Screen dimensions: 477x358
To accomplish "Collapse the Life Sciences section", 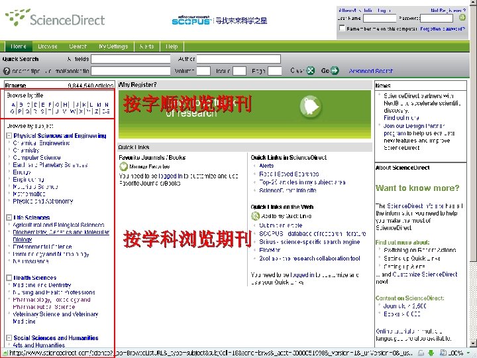I will coord(9,217).
